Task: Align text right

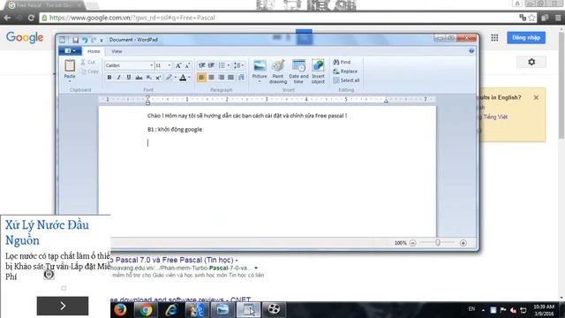Action: tap(222, 77)
